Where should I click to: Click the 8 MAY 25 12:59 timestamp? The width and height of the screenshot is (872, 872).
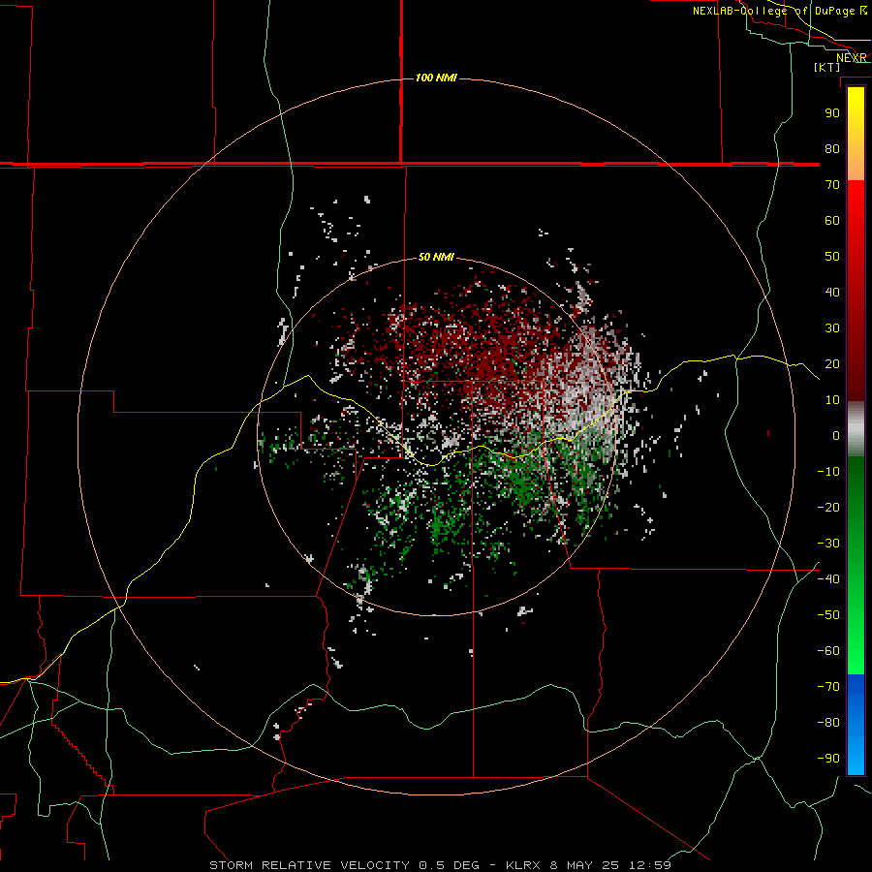coord(610,865)
